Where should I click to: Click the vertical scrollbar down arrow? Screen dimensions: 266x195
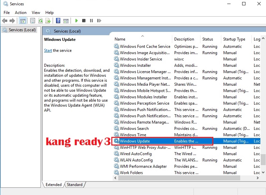coord(263,172)
